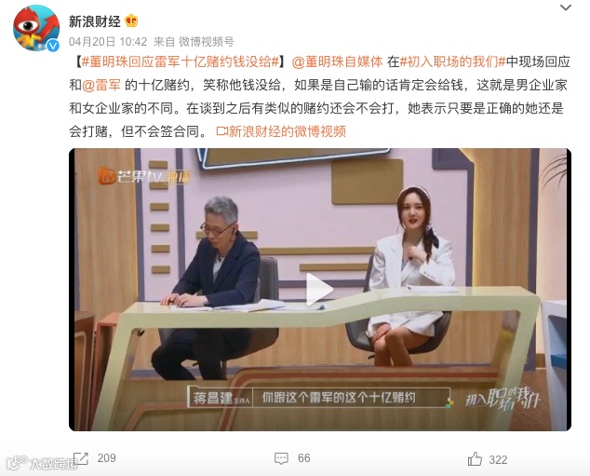Open the 新浪财经的微博视频 link
Viewport: 590px width, 476px height.
[x=288, y=131]
